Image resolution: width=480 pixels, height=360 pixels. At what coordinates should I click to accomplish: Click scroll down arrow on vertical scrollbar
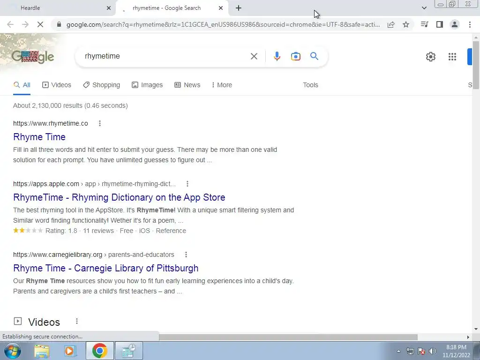[x=476, y=329]
